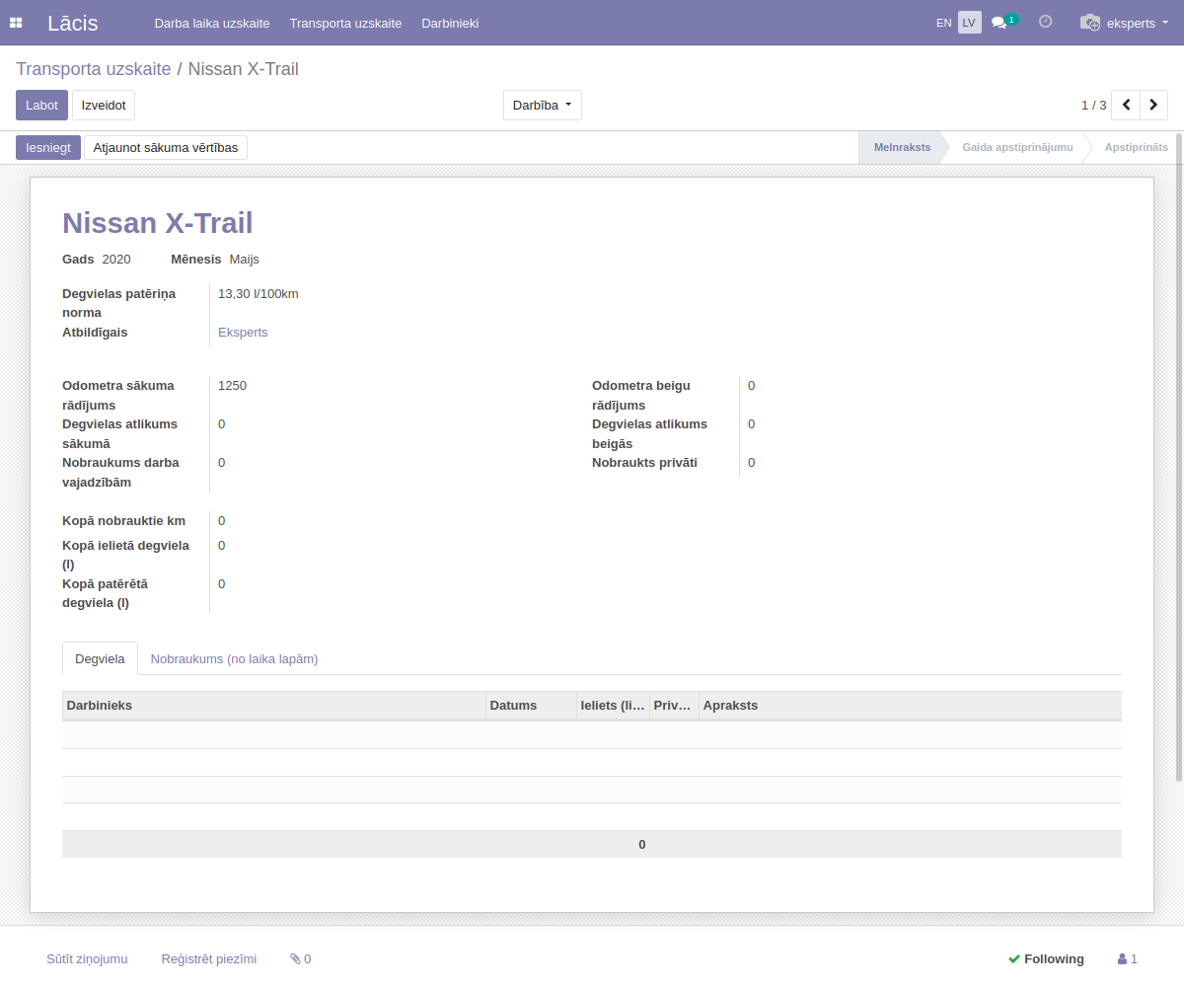Screen dimensions: 1184x987
Task: Expand the Darbība dropdown
Action: coord(542,106)
